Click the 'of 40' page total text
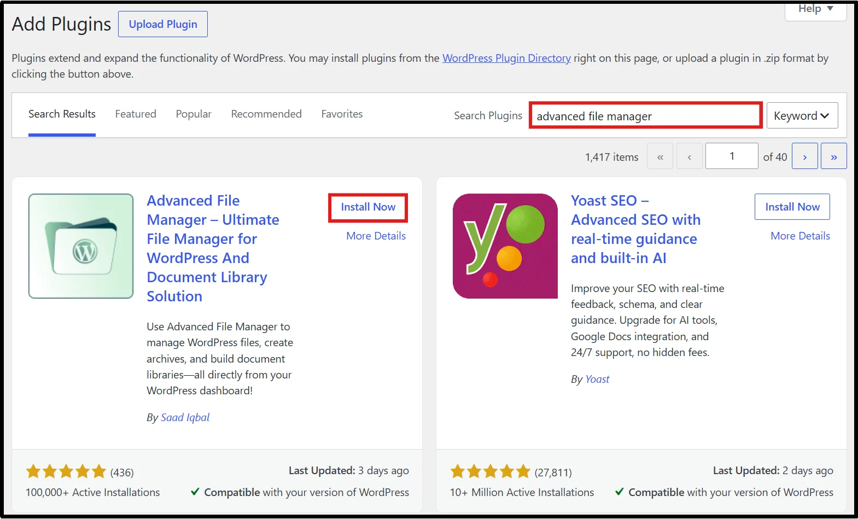The height and width of the screenshot is (519, 858). point(775,157)
